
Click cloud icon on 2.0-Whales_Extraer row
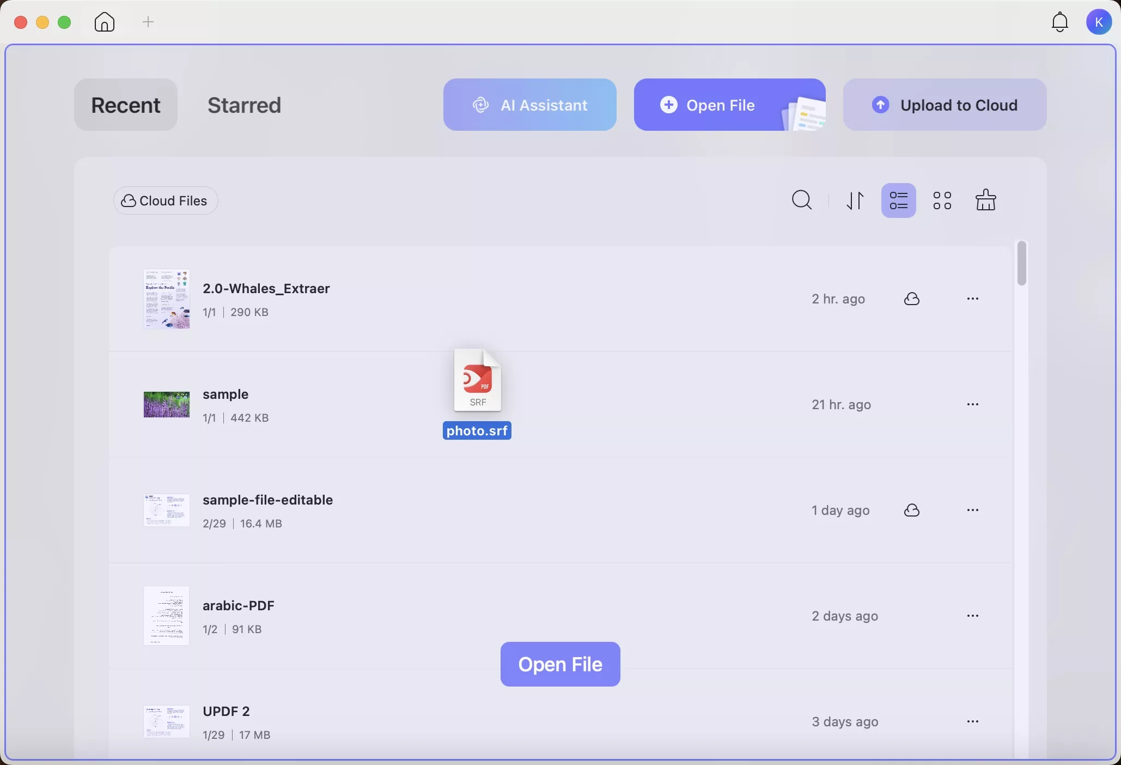[912, 299]
